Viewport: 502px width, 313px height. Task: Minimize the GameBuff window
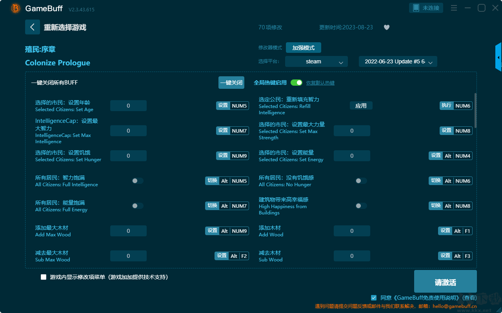point(467,8)
